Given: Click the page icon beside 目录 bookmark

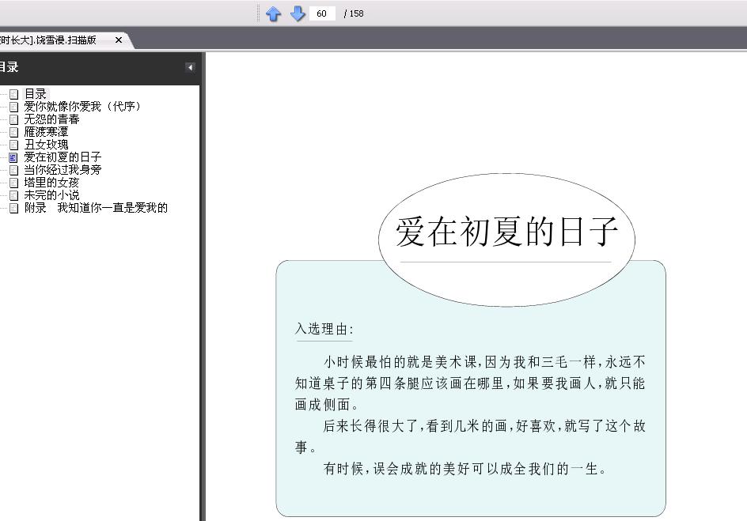Looking at the screenshot, I should coord(13,94).
